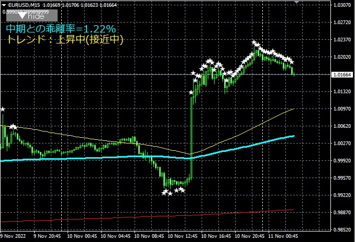Click the 1.00270 price scale label
This screenshot has height=242, width=355.
coord(342,143)
